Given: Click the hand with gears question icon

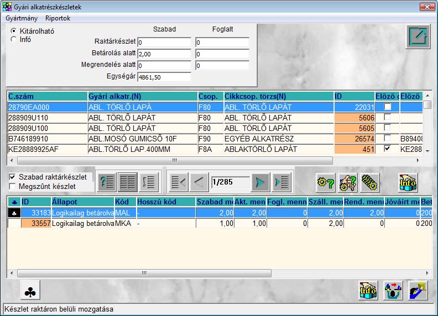Looking at the screenshot, I should pos(347,182).
